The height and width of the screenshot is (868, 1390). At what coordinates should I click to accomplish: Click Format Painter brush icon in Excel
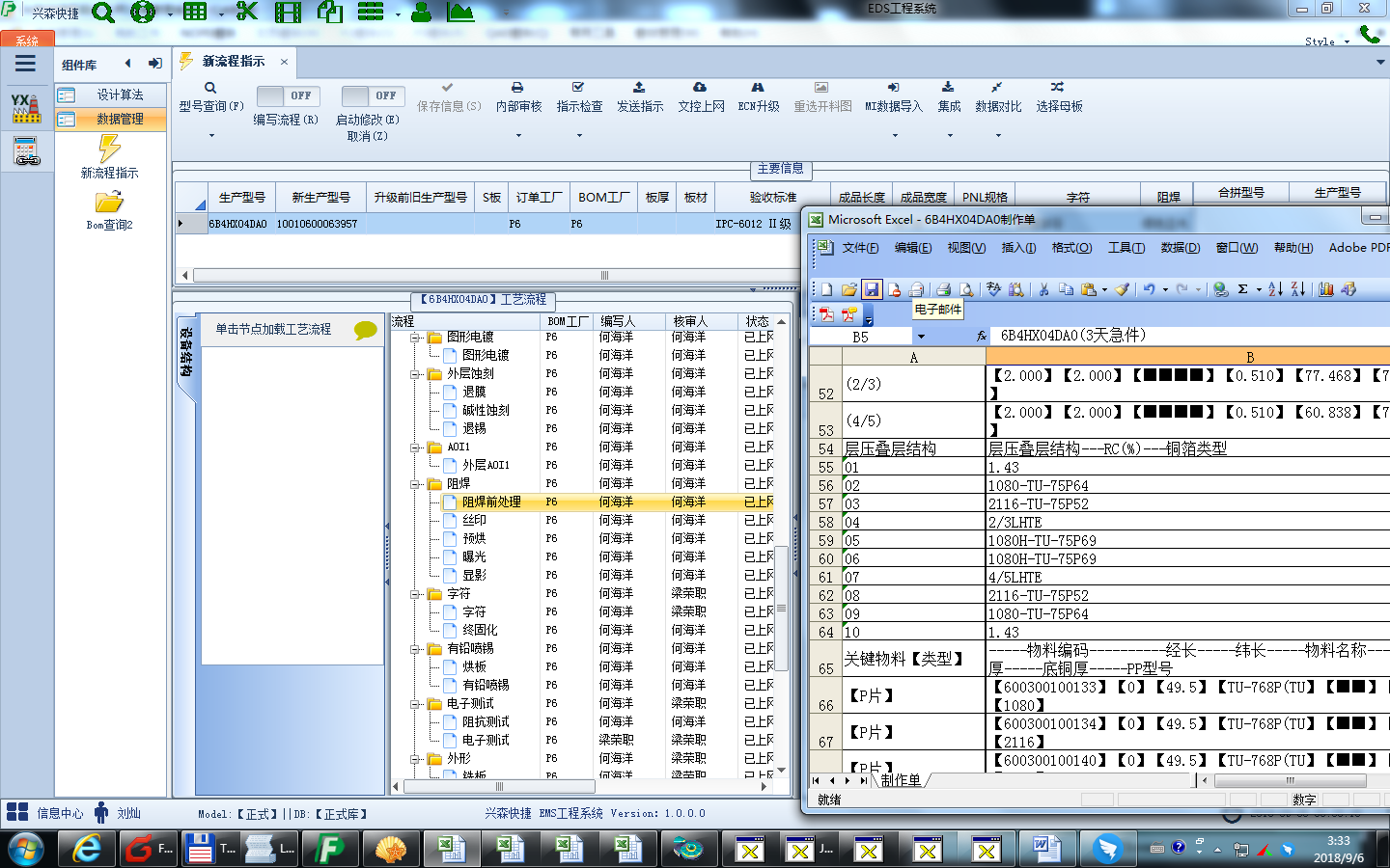click(1122, 288)
